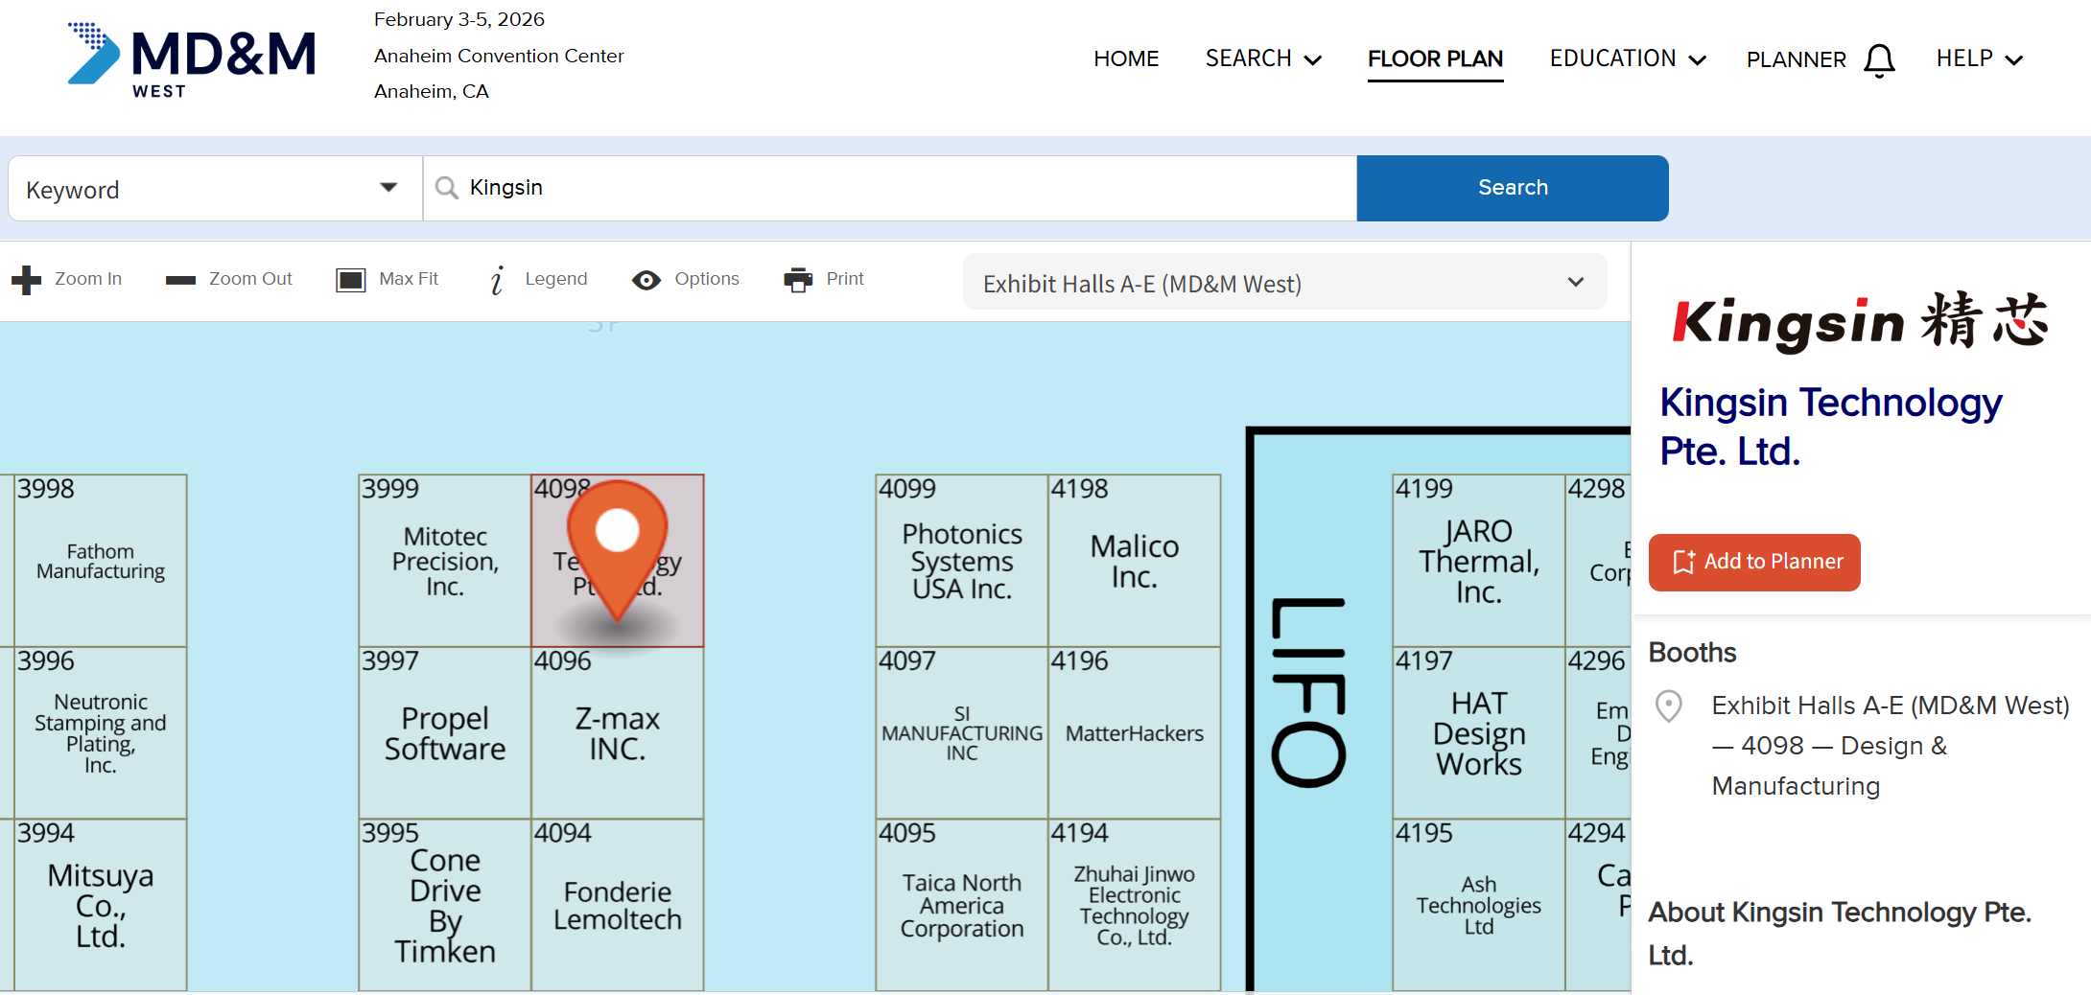Viewport: 2091px width, 995px height.
Task: Click the blue Search button
Action: click(x=1512, y=188)
